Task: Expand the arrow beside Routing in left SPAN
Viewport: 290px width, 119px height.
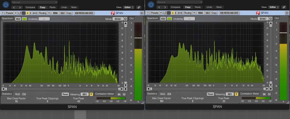Action: click(x=49, y=13)
